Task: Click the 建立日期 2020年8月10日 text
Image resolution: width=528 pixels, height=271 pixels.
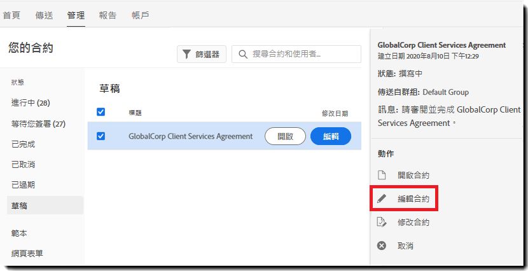Action: [x=428, y=56]
